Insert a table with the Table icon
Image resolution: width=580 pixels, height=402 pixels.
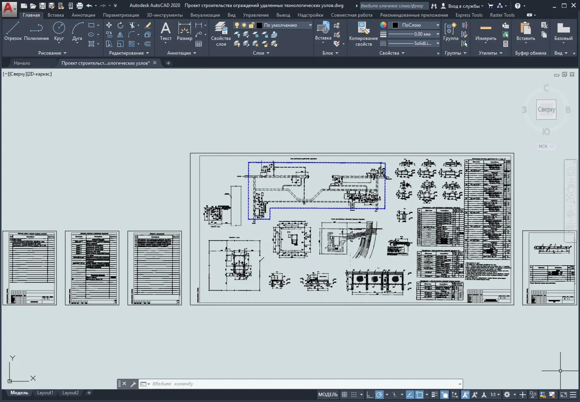[199, 44]
